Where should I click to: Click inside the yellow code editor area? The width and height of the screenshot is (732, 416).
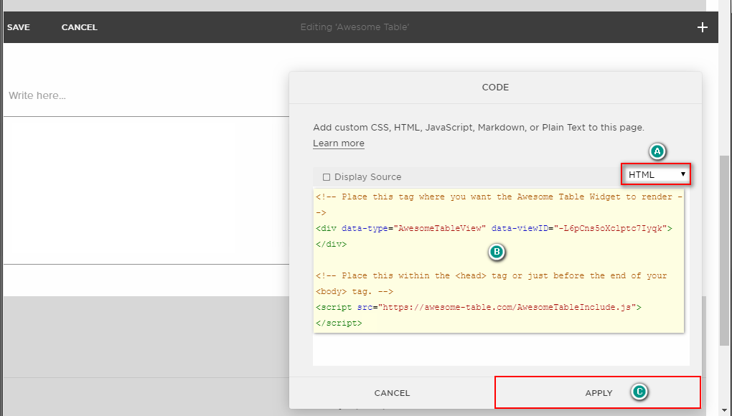[x=499, y=260]
